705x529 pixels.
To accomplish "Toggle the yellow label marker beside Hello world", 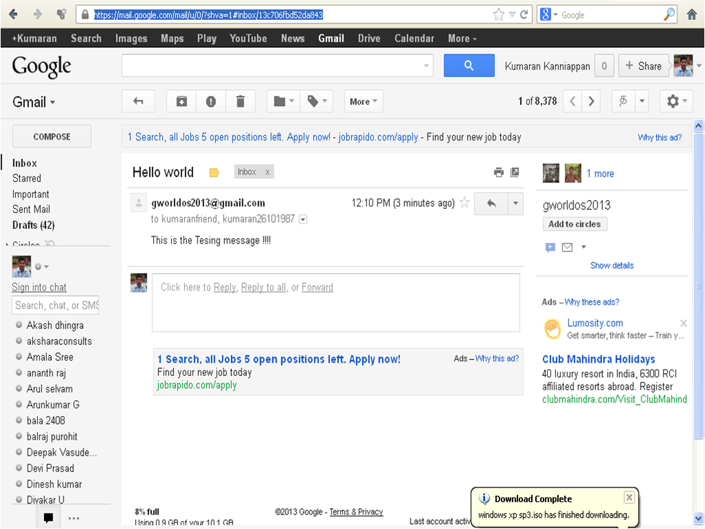I will 214,172.
